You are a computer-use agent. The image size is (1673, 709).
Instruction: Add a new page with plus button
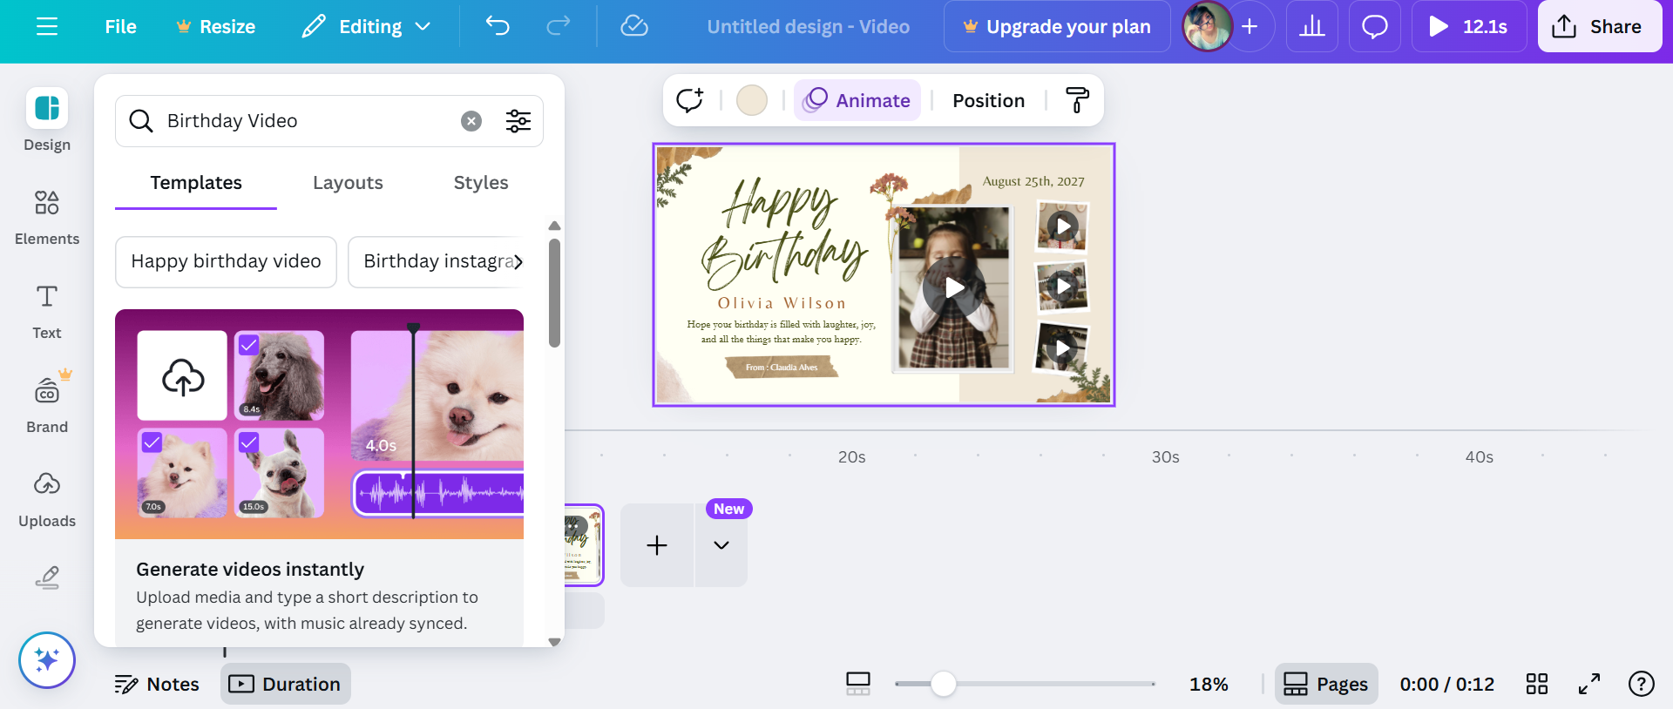tap(657, 545)
